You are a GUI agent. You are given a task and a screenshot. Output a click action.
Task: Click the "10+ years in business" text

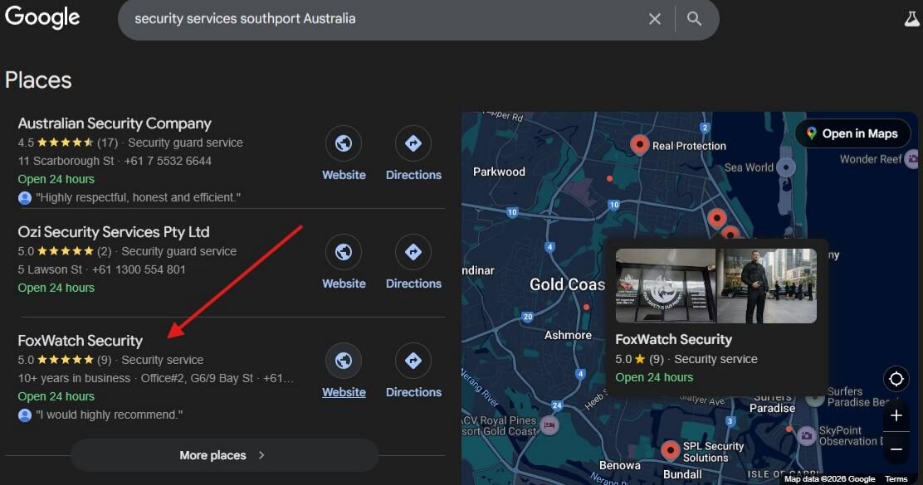[x=74, y=378]
